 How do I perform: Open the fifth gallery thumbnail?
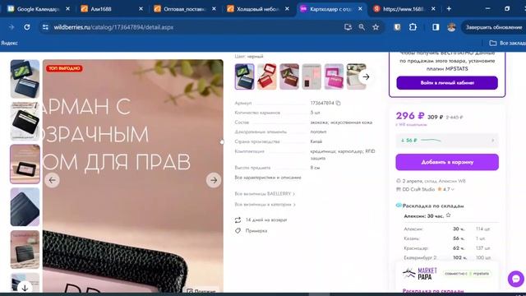tap(25, 249)
